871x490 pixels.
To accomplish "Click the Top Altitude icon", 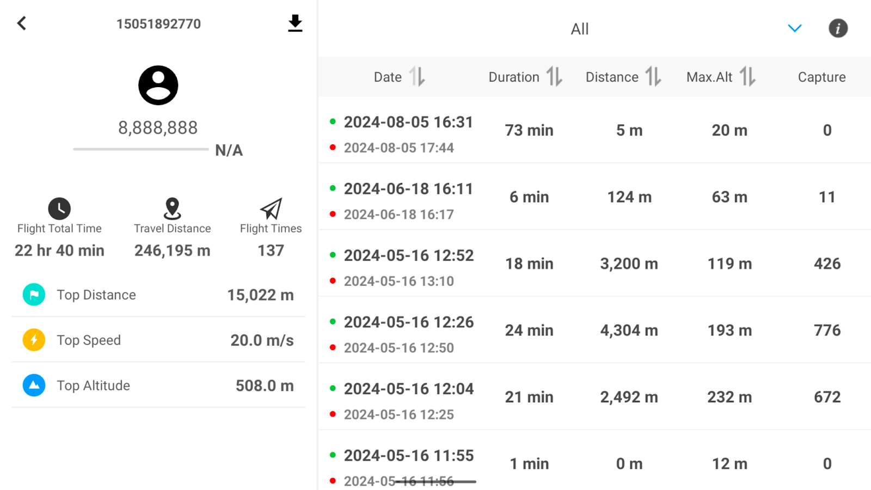I will click(x=33, y=385).
